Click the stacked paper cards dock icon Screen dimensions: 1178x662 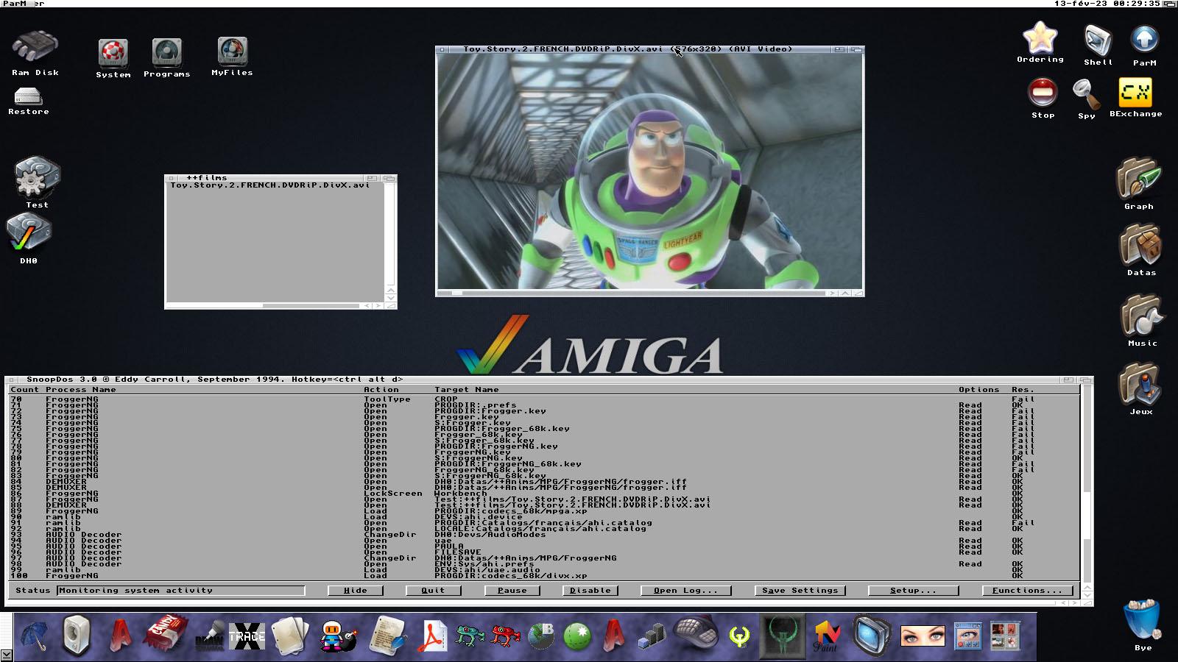pos(291,636)
